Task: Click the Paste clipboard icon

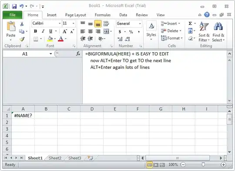Action: click(11, 27)
